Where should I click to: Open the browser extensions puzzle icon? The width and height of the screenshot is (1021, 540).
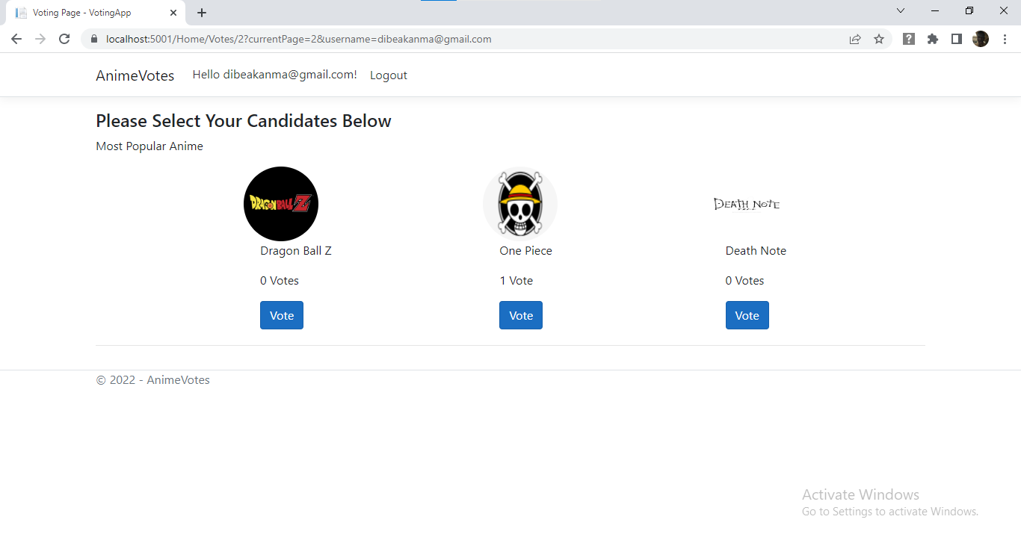click(x=933, y=38)
